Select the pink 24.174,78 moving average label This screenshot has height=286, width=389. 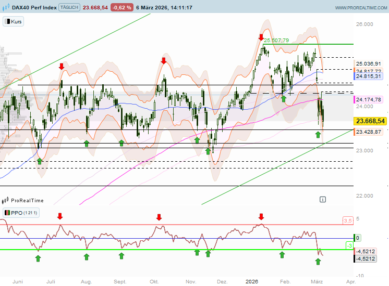369,99
